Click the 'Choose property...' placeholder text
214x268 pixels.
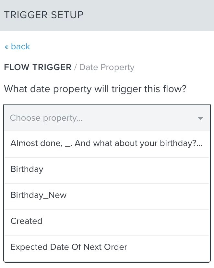point(46,118)
